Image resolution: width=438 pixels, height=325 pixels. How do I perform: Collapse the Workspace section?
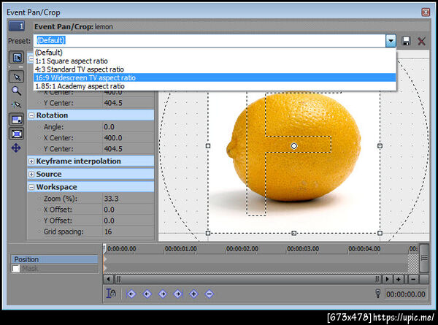[31, 187]
